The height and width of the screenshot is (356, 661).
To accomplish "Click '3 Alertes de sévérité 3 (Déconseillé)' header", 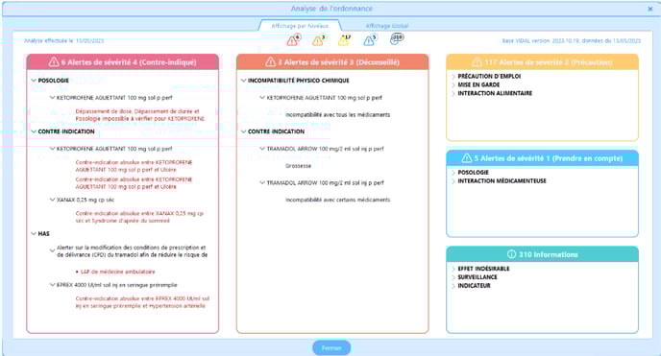I will coord(332,62).
